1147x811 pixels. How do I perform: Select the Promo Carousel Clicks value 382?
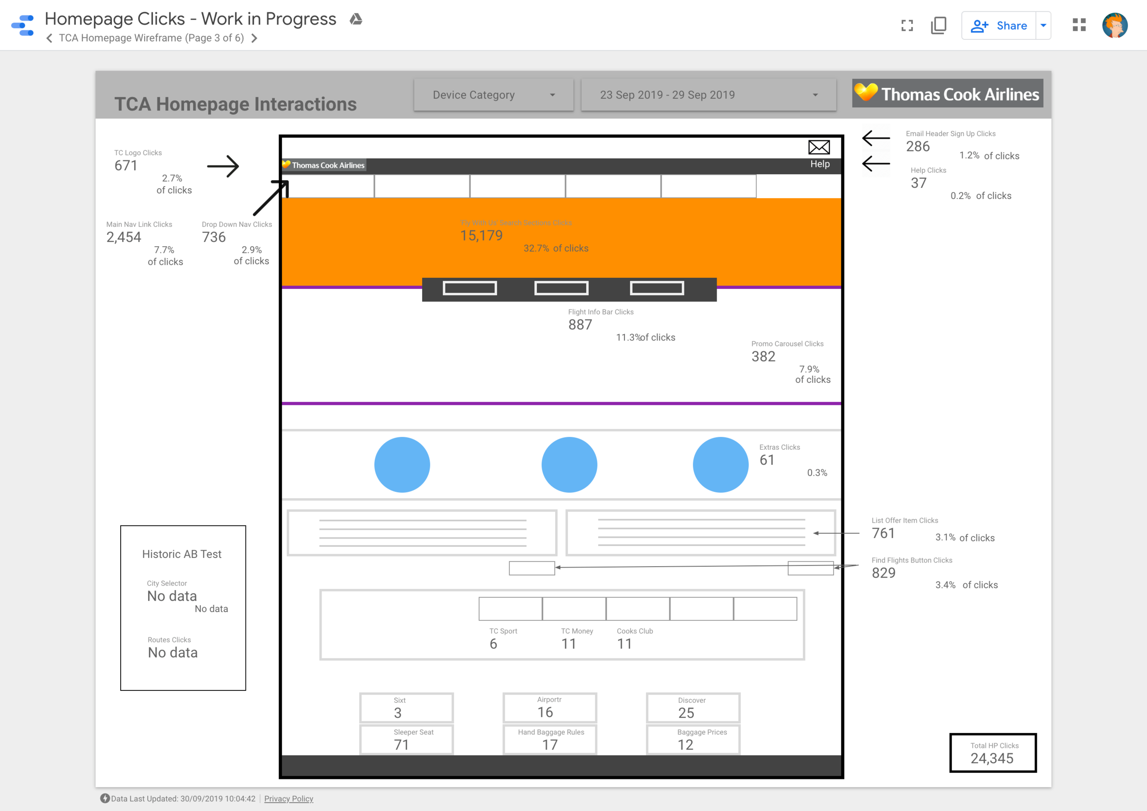[x=763, y=357]
